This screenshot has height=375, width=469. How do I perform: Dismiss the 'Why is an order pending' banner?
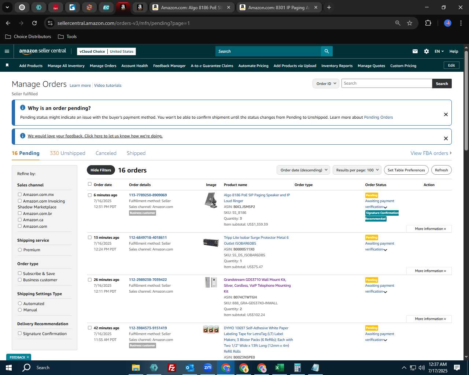446,114
